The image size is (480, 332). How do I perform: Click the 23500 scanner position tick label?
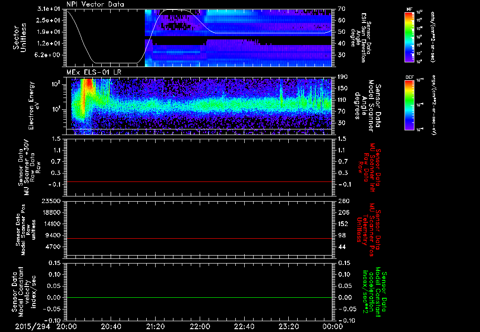[x=52, y=201]
